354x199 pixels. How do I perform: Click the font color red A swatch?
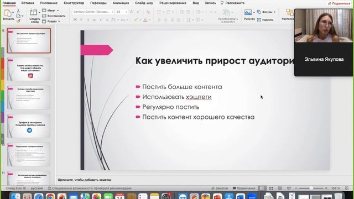point(145,20)
